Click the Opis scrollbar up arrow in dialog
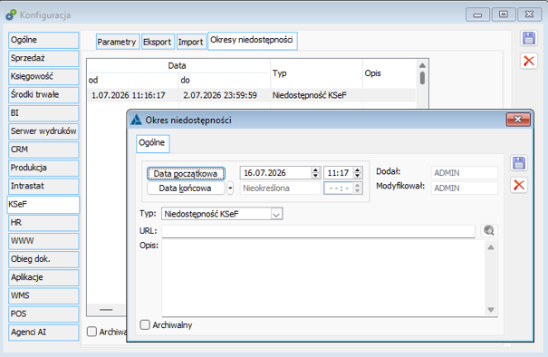Viewport: 548px width, 357px height. coord(491,247)
